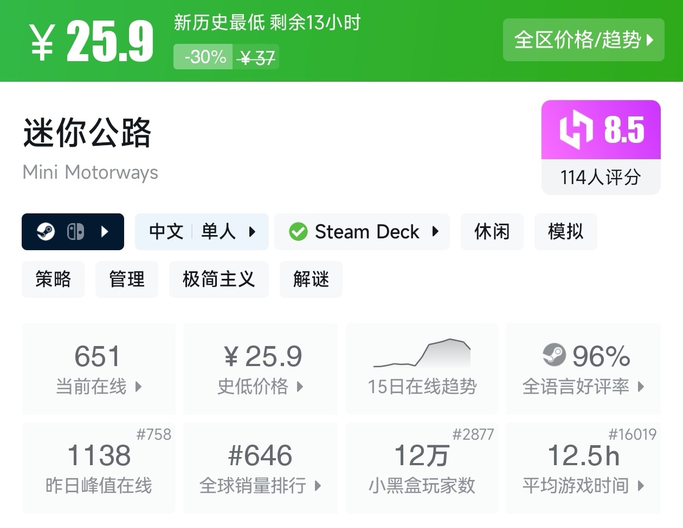Click the Steam logo beside 96%
This screenshot has width=683, height=528.
tap(554, 355)
